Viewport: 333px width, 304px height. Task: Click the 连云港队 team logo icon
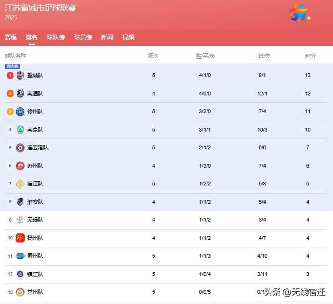pyautogui.click(x=20, y=148)
